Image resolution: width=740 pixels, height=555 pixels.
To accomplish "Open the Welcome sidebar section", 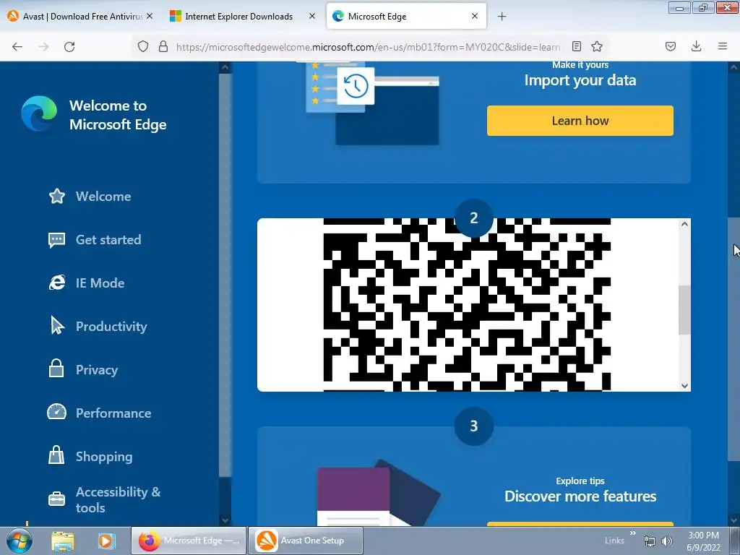I will (x=90, y=197).
